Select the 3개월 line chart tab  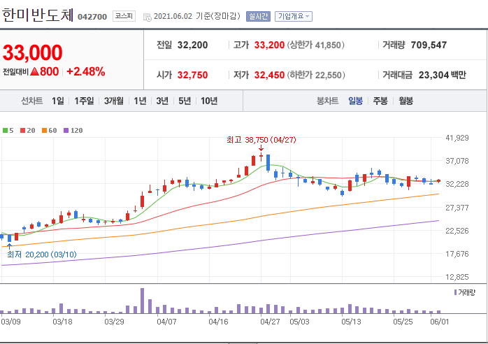coord(113,101)
